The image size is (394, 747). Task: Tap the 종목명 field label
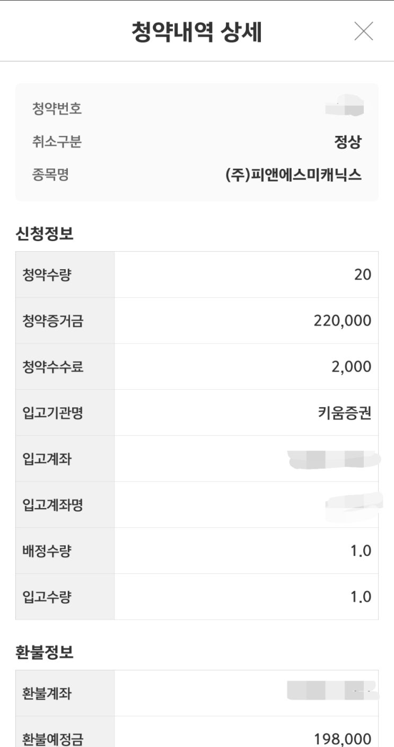(x=50, y=175)
